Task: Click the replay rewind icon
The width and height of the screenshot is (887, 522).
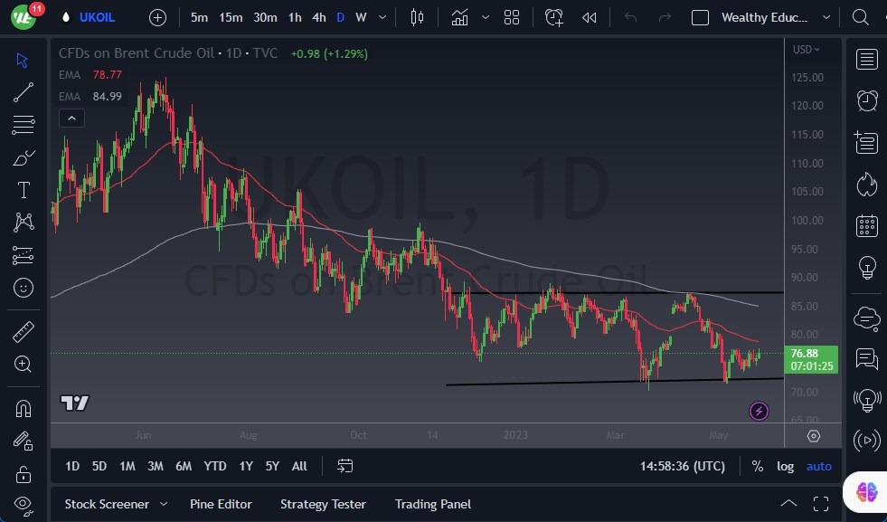Action: [589, 17]
